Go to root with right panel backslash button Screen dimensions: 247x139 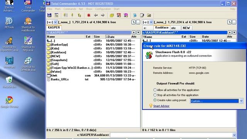[x=230, y=22]
